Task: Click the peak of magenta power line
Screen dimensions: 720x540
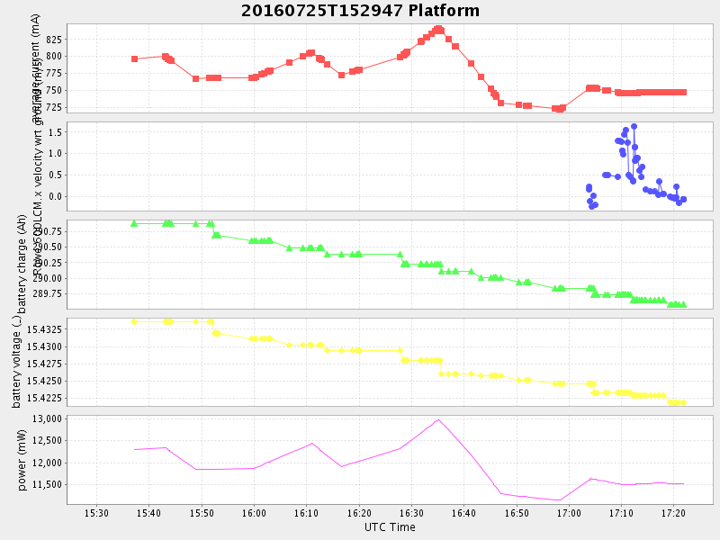Action: pos(438,419)
